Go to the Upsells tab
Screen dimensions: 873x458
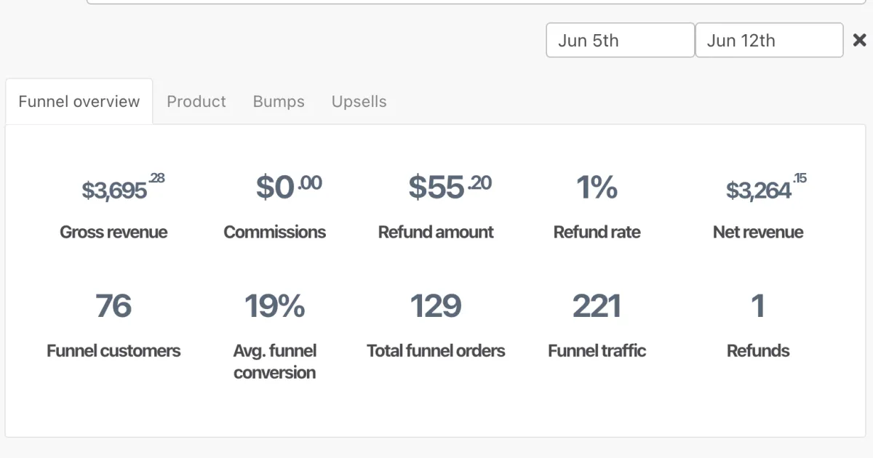click(x=359, y=102)
